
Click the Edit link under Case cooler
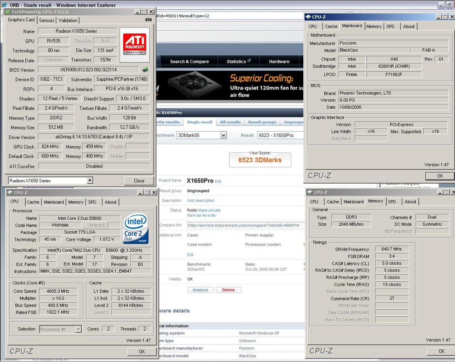[190, 254]
